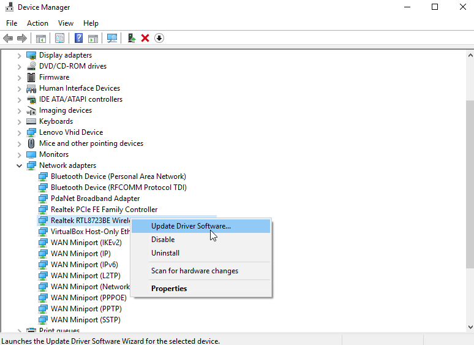Expand the Keyboards category
Screen dimensions: 474x345
pyautogui.click(x=19, y=121)
